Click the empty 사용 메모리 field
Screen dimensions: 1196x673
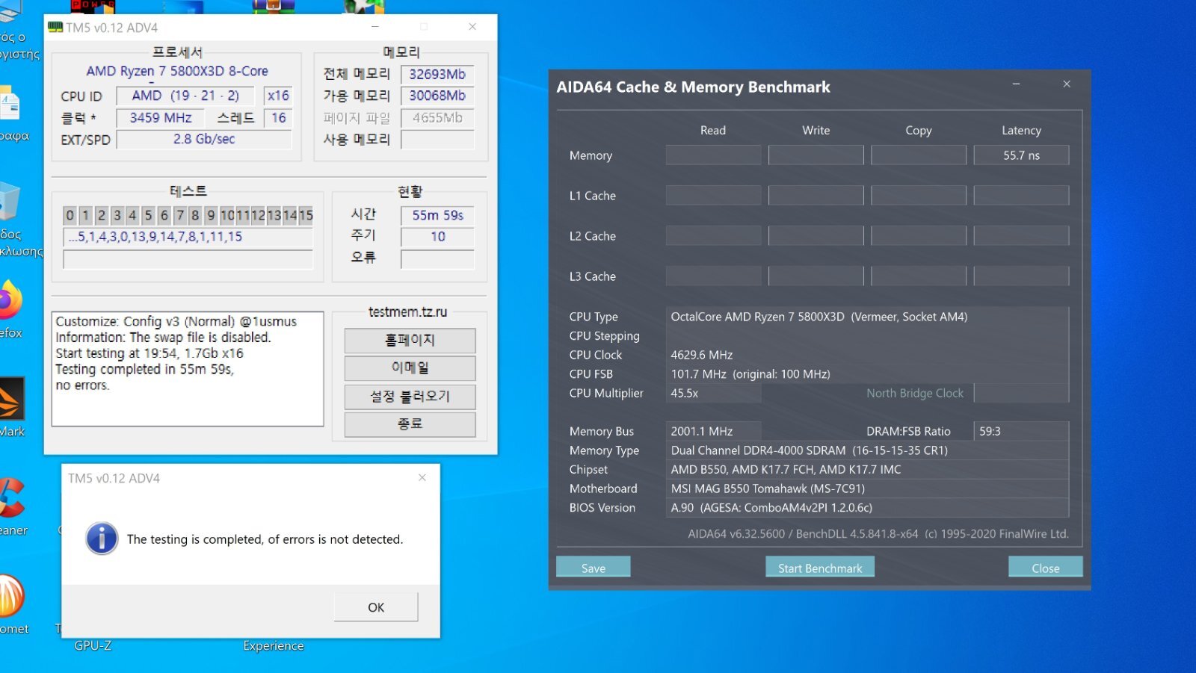[437, 140]
